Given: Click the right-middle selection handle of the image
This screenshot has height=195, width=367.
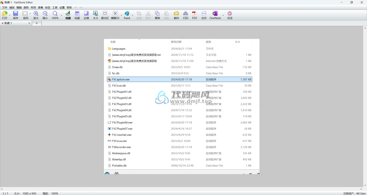Looking at the screenshot, I should [x=260, y=107].
